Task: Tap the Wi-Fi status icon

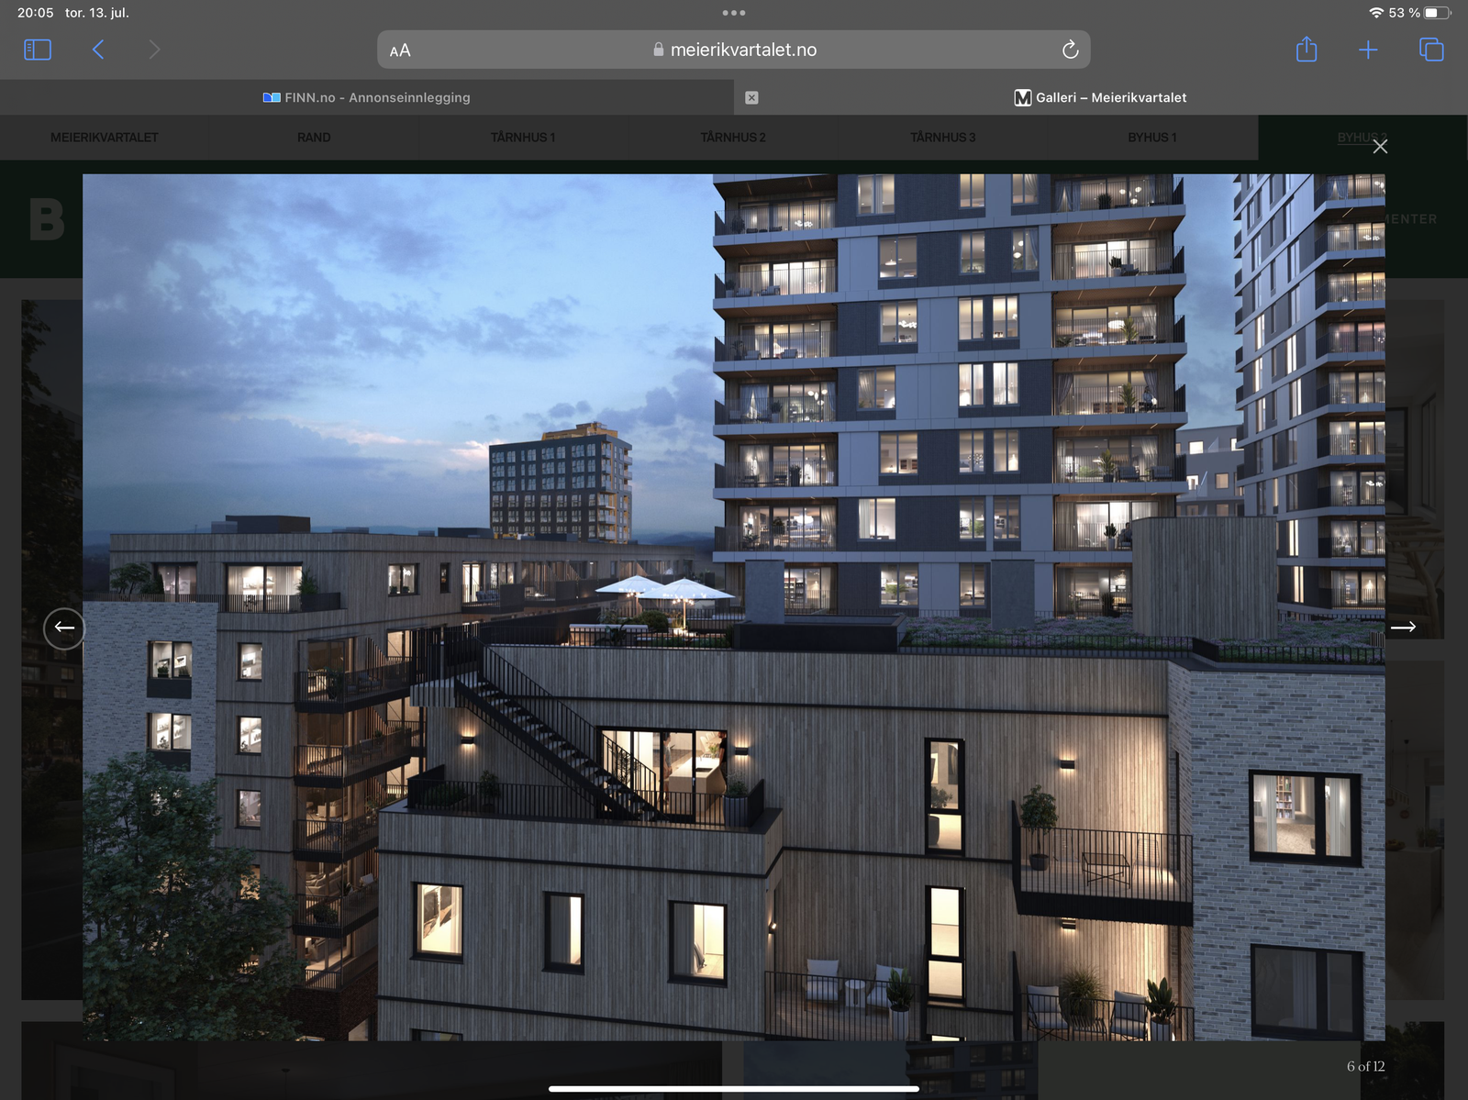Action: 1376,13
